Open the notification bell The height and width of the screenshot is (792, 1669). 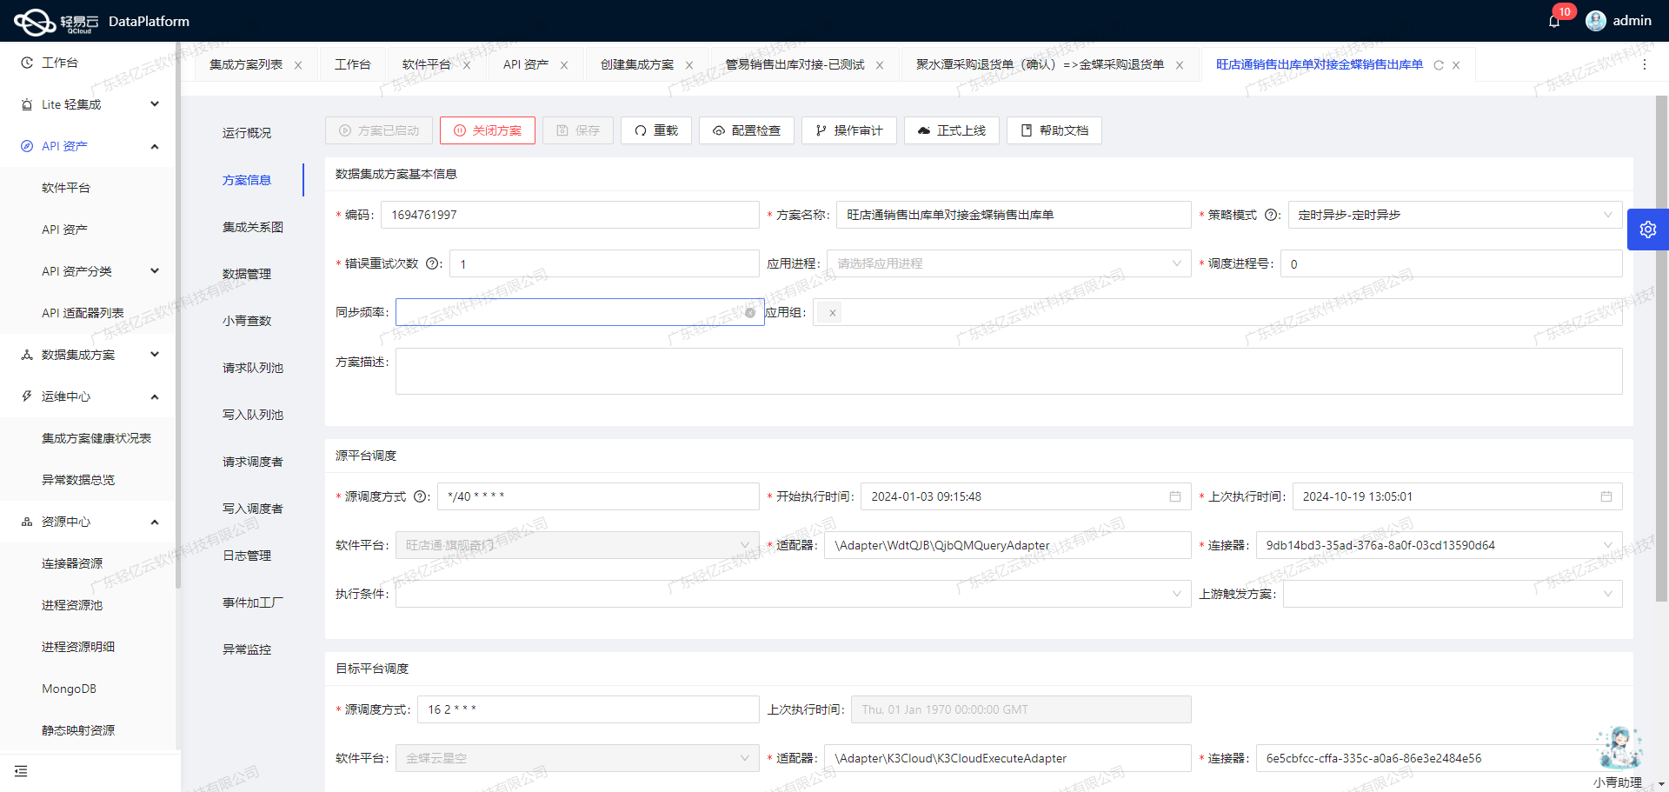pos(1553,21)
